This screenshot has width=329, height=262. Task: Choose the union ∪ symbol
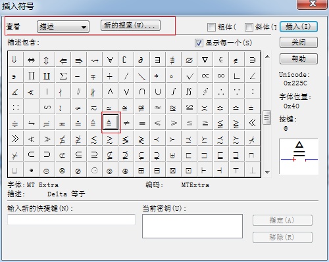coord(157,91)
